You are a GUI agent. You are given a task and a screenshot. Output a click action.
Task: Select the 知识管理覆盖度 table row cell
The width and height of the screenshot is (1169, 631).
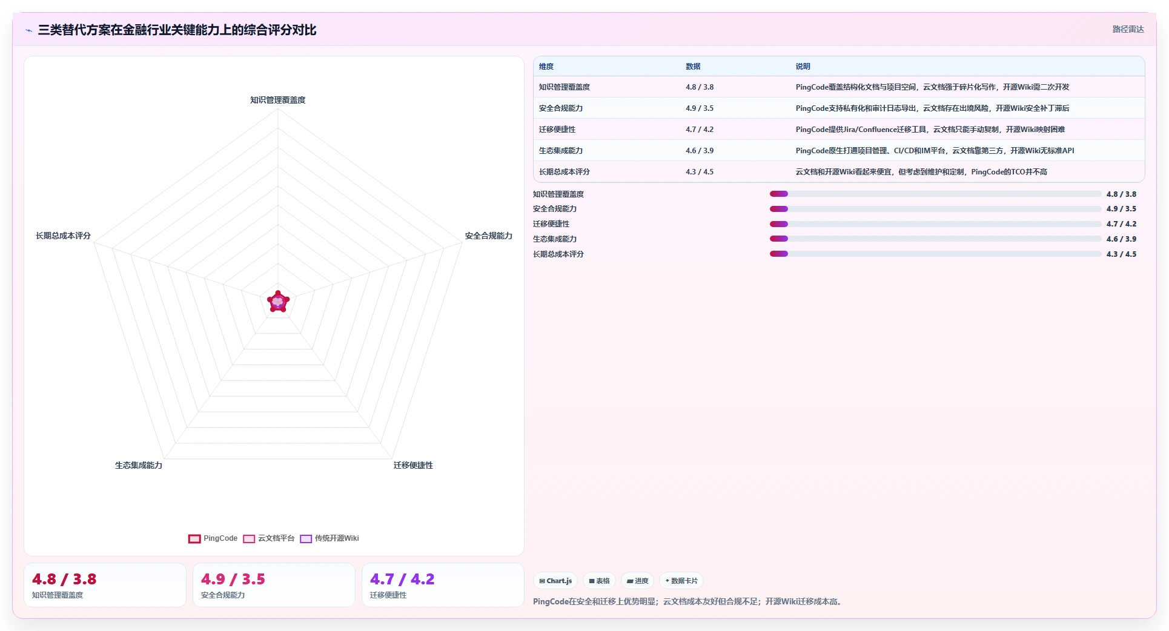[565, 87]
